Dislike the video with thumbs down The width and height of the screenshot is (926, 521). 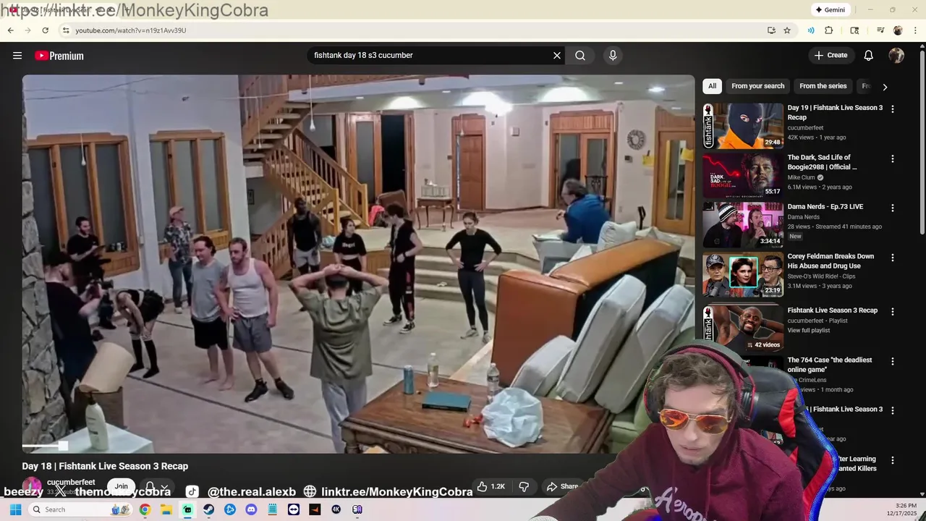pyautogui.click(x=524, y=486)
